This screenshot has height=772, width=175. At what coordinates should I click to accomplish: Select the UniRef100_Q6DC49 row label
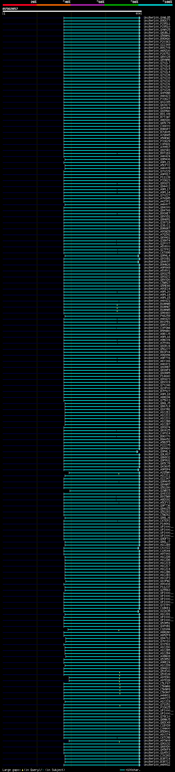point(157,722)
